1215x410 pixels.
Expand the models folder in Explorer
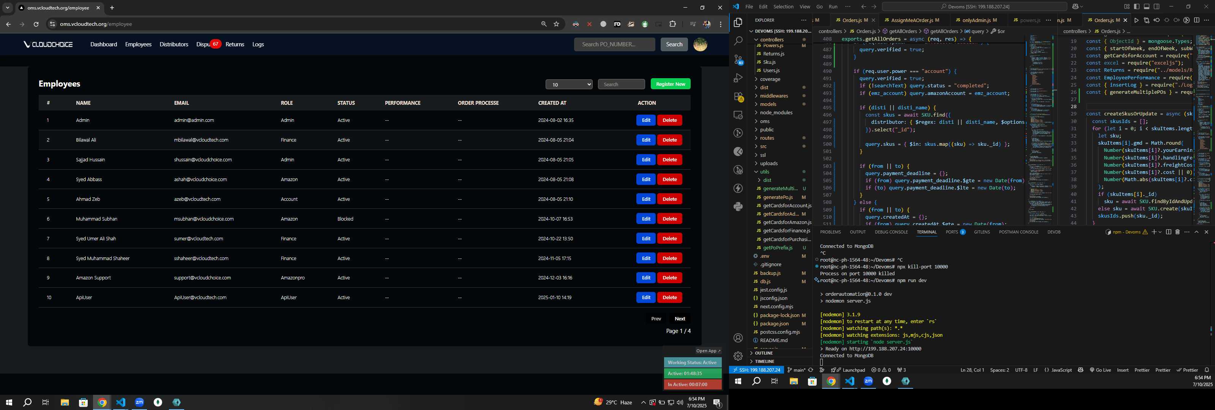tap(768, 104)
